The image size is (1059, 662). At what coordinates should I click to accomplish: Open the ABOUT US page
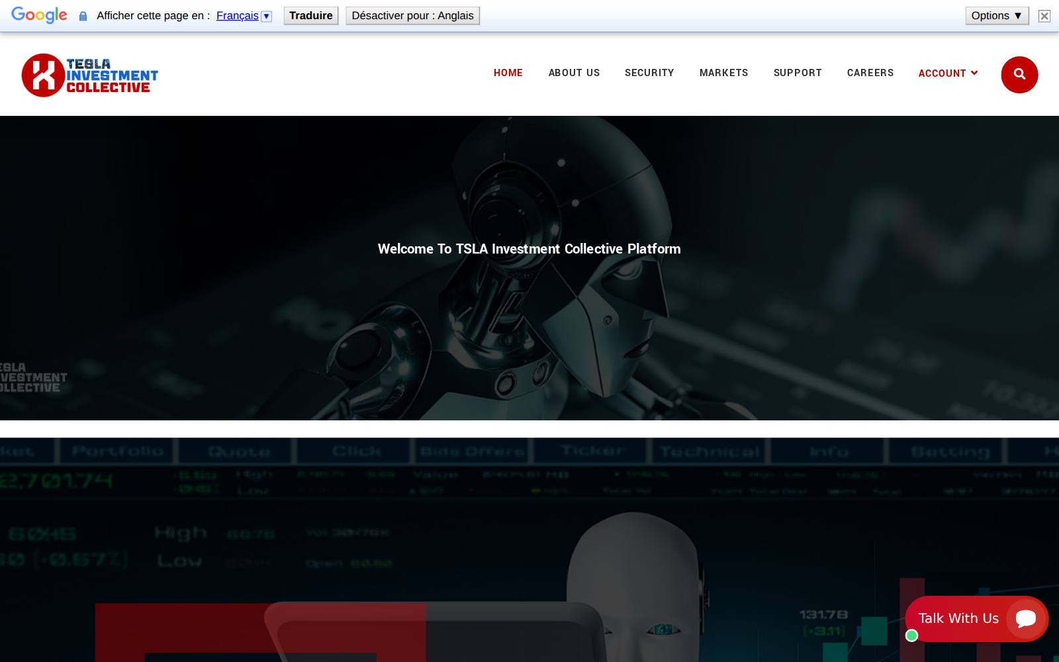coord(574,73)
